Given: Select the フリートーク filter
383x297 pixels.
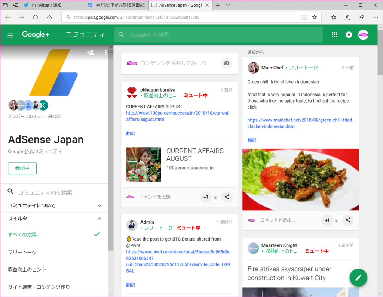Looking at the screenshot, I should tap(55, 252).
